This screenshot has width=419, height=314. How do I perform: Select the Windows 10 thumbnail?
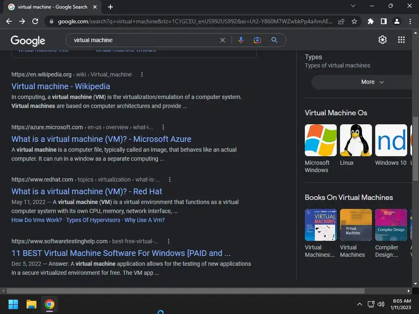tap(391, 140)
